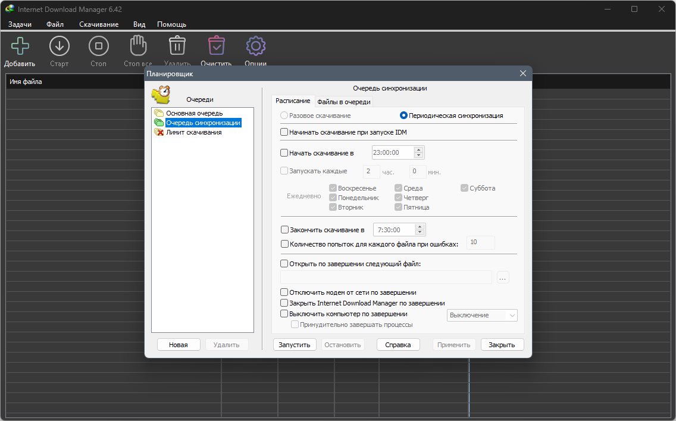Click the Добавить plus icon in toolbar
Image resolution: width=676 pixels, height=421 pixels.
[x=20, y=46]
